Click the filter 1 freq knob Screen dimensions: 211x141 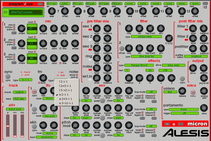click(x=129, y=28)
